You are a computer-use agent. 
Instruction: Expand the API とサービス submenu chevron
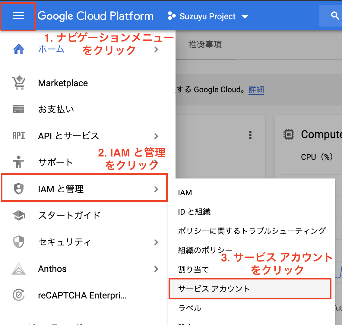point(156,136)
